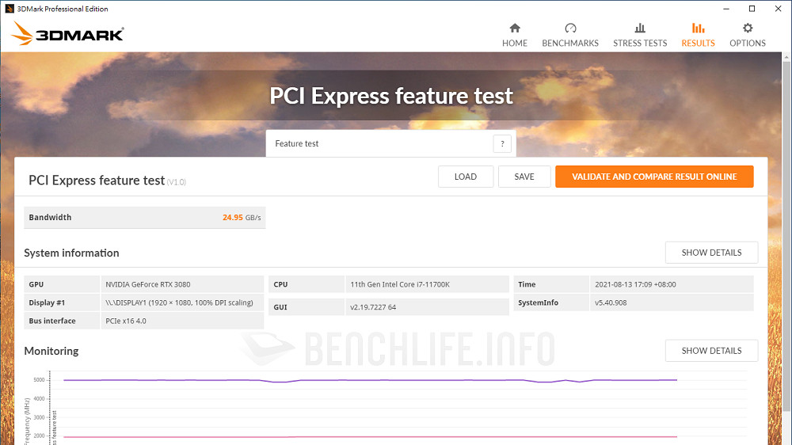Screen dimensions: 792x445
Task: Open the Options gear icon
Action: point(748,29)
